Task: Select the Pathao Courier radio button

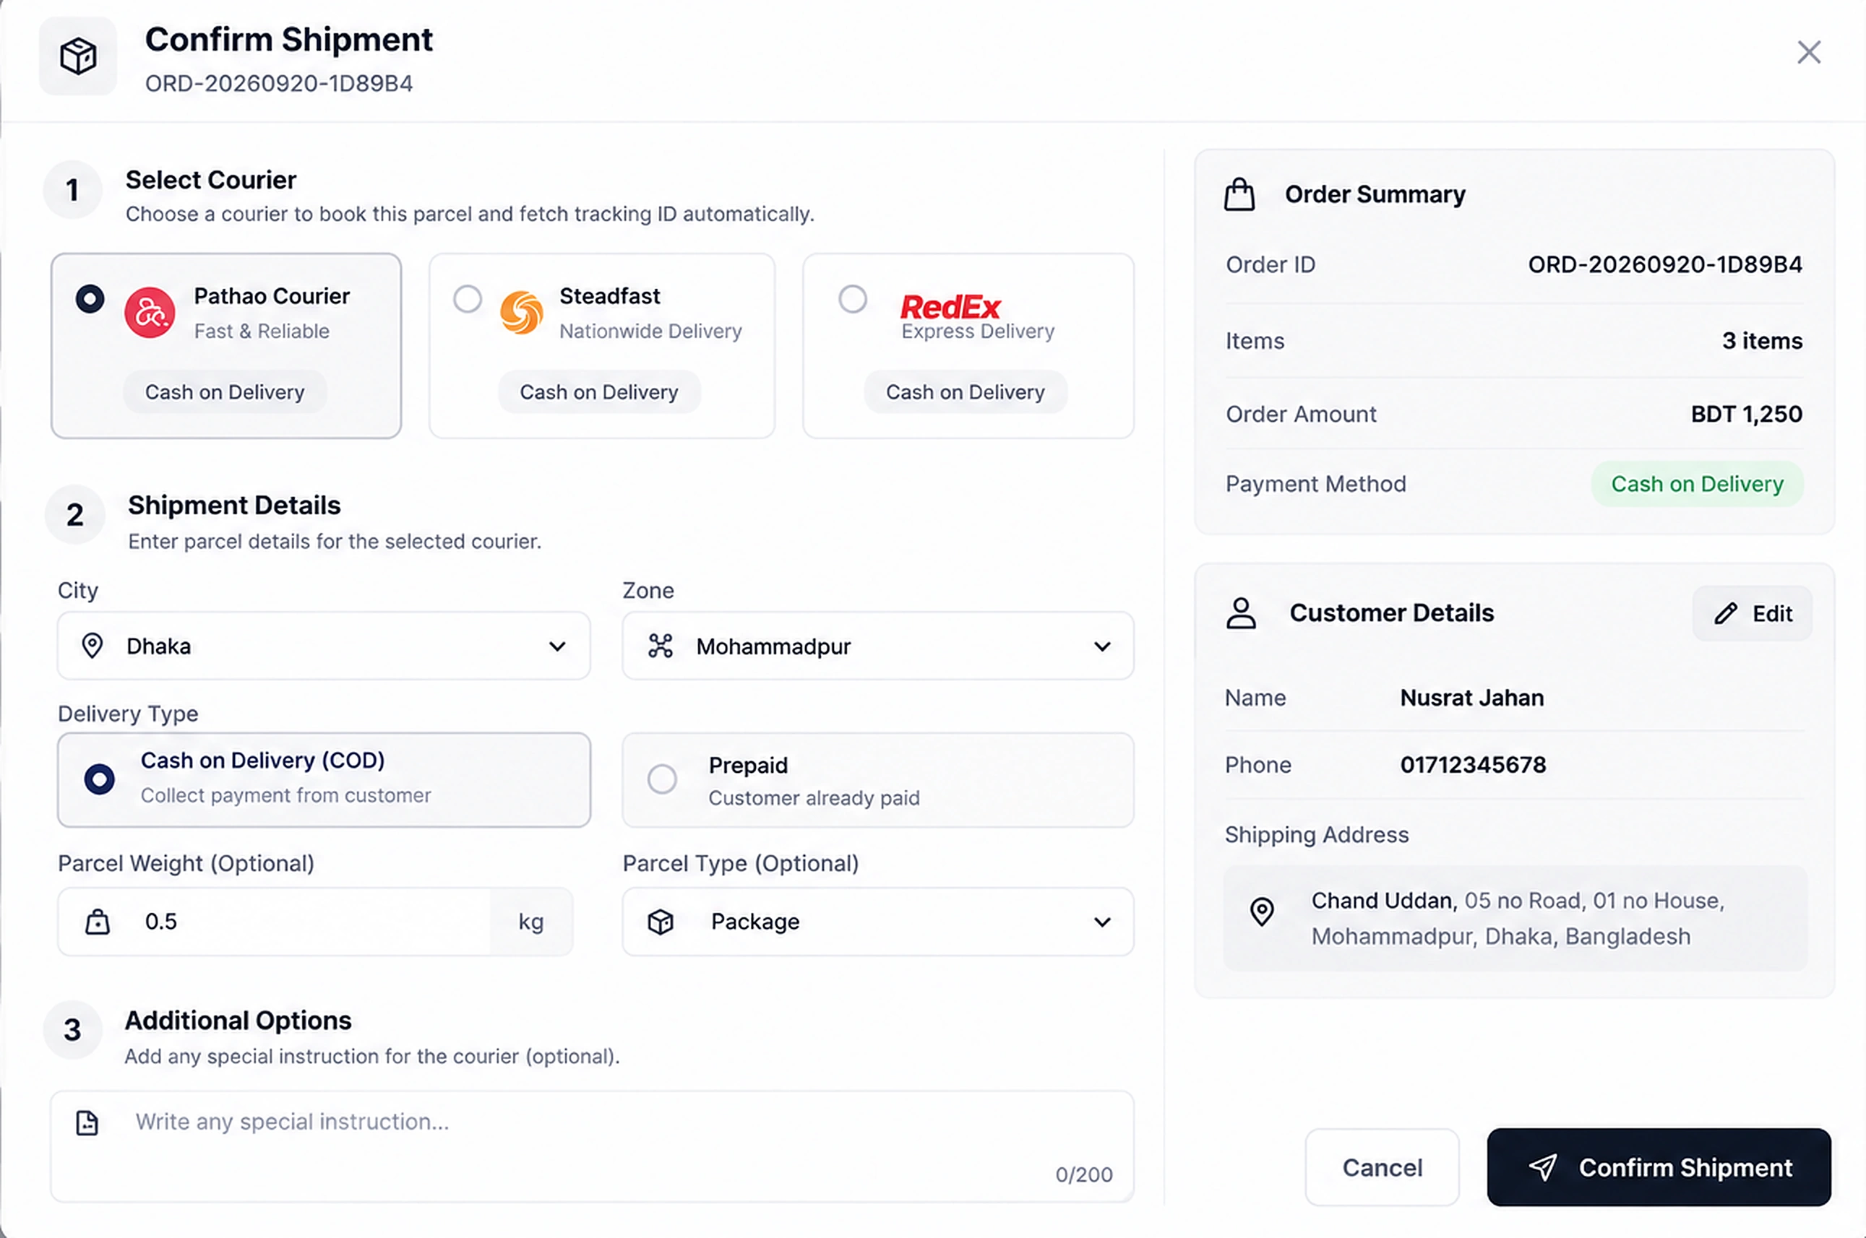Action: (x=90, y=299)
